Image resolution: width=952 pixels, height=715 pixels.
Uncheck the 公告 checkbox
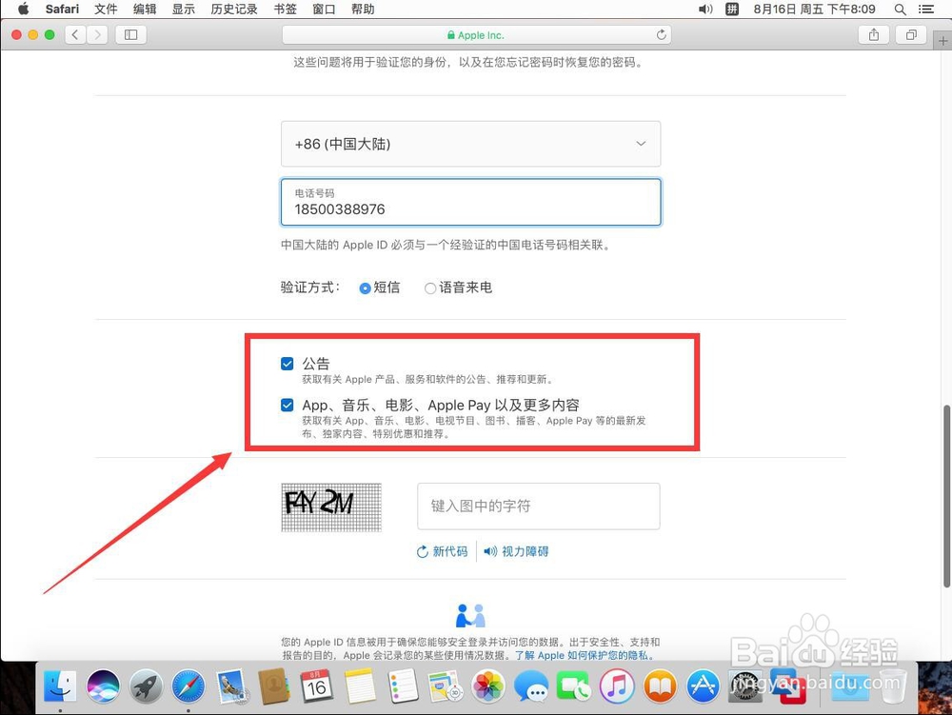288,364
